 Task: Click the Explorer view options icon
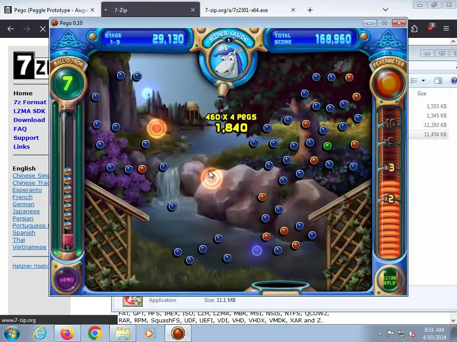pyautogui.click(x=414, y=81)
